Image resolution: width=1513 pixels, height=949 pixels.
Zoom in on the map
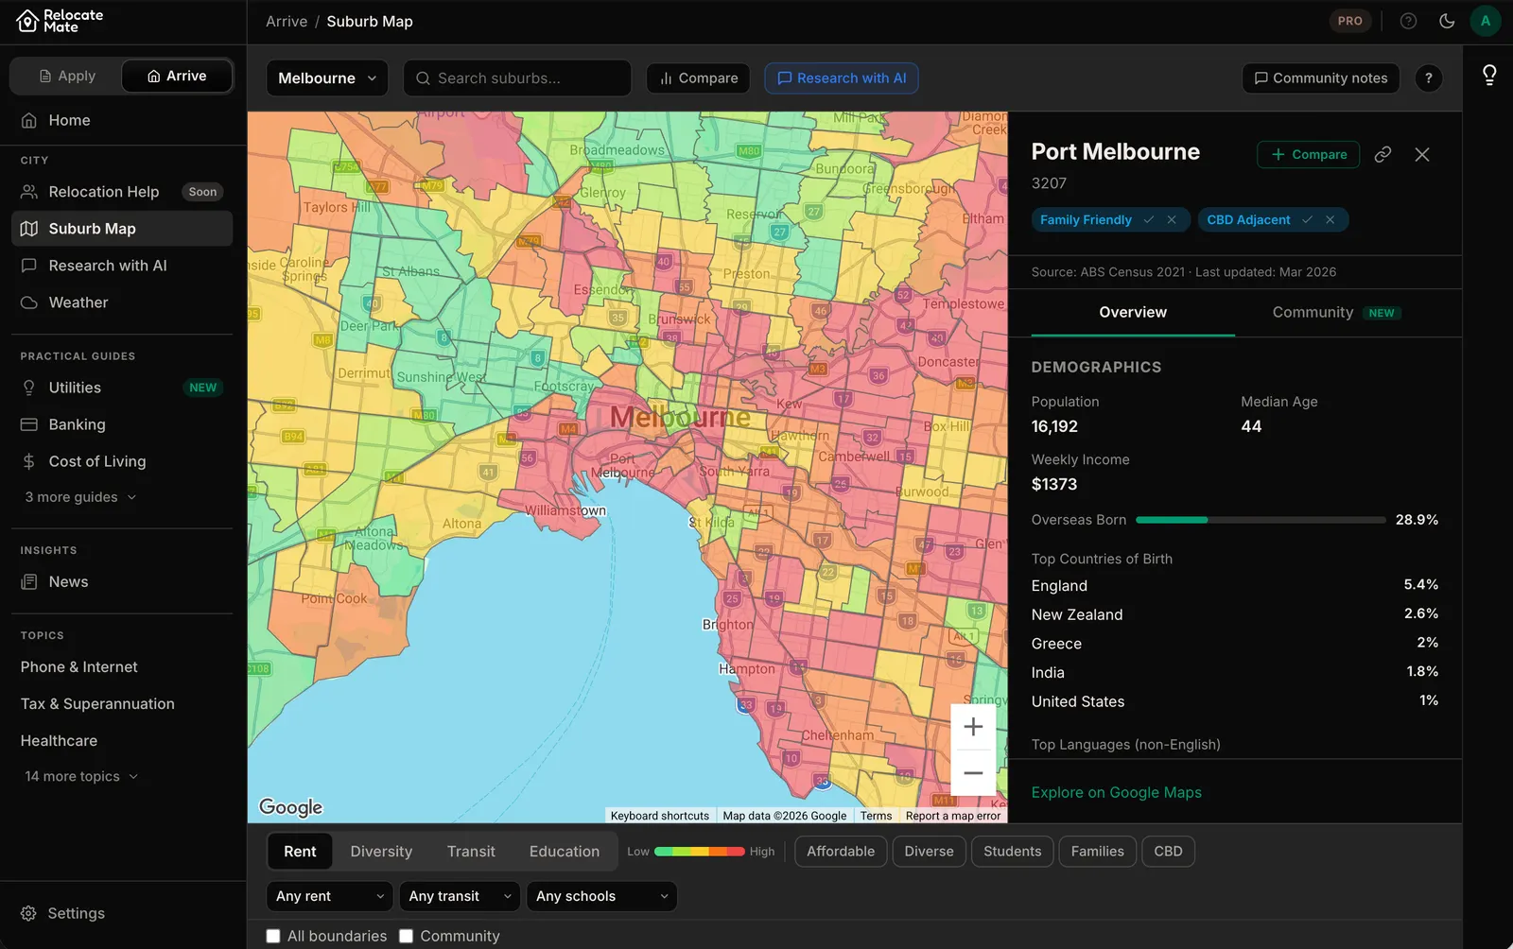pos(973,727)
